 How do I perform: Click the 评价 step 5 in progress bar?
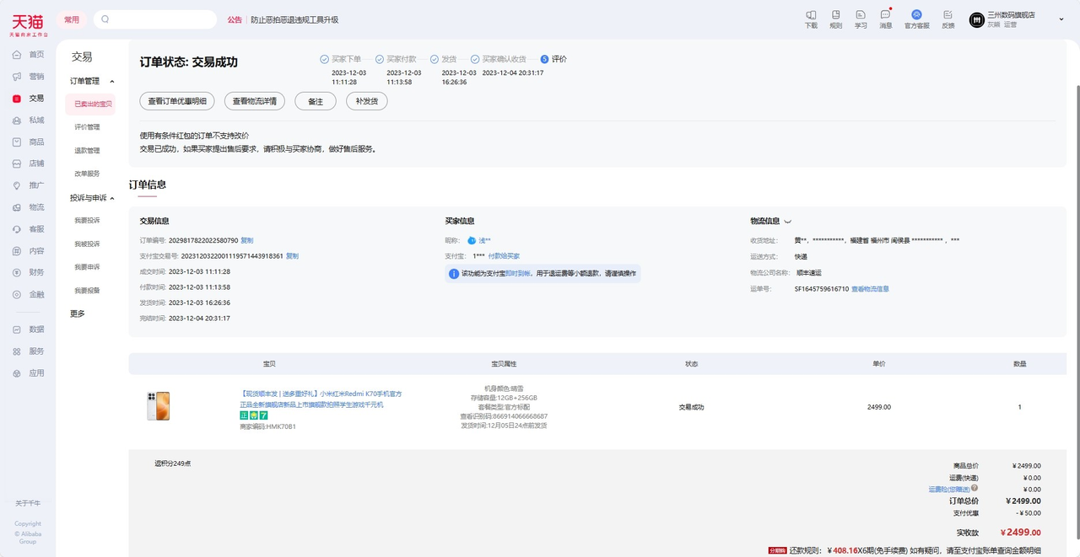click(x=553, y=59)
